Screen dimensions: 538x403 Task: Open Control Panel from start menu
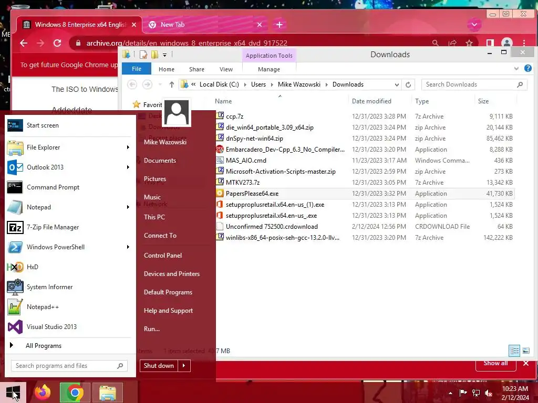(163, 256)
